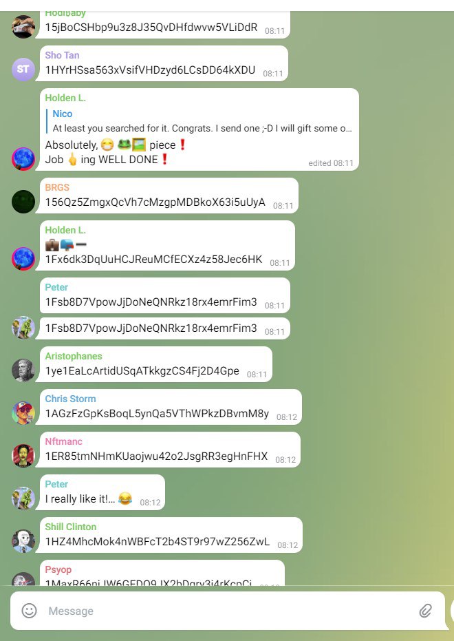Click Shill Clinton's avatar

coord(23,541)
